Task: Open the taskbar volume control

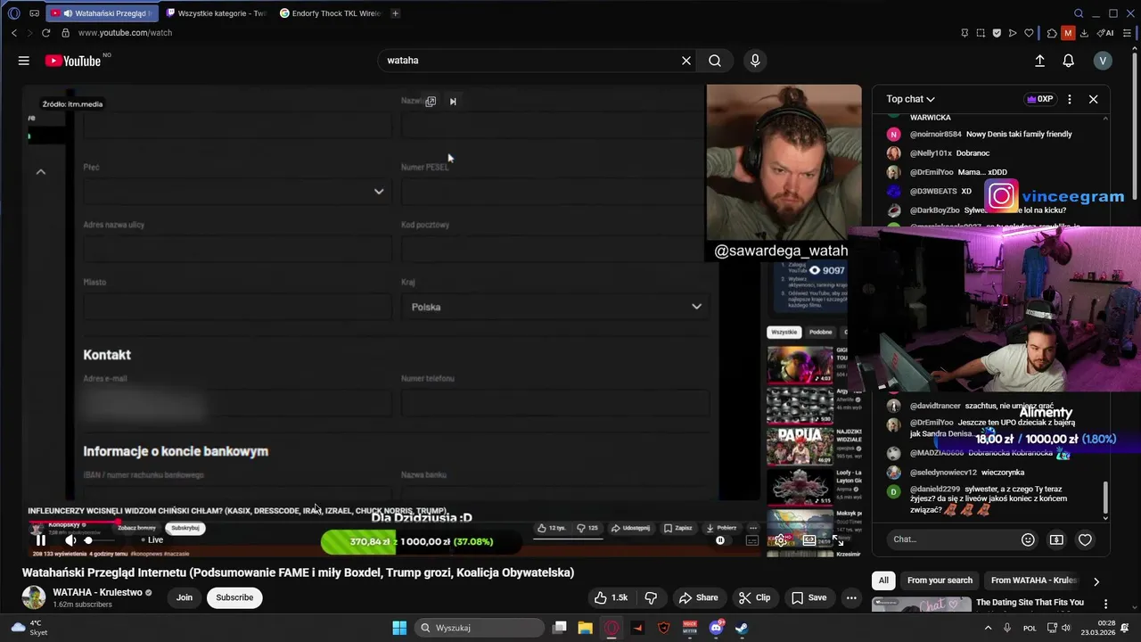Action: tap(1067, 628)
